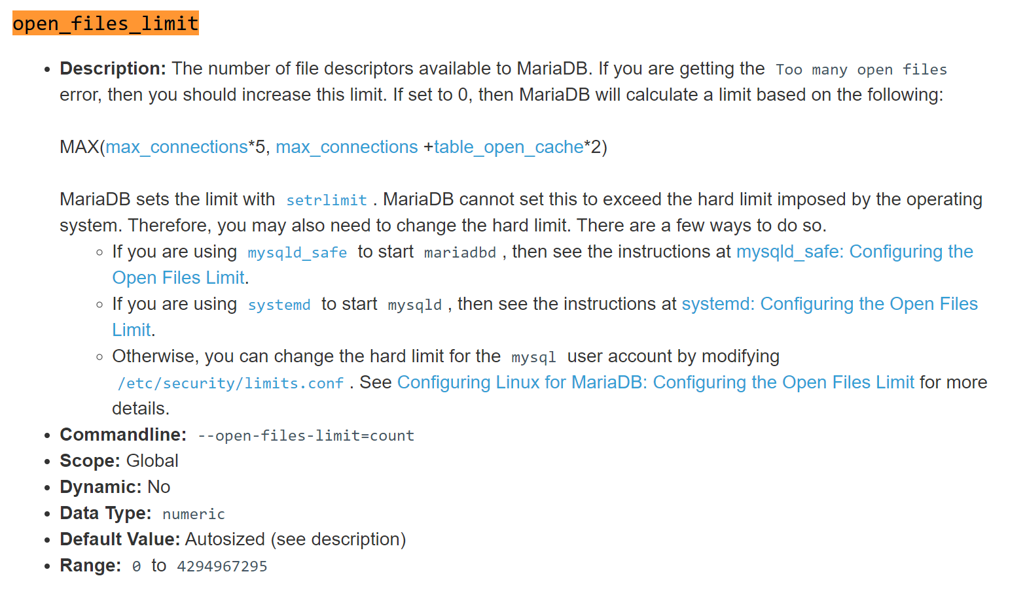Open 'systemd: Configuring the Open Files Limit' link

[829, 304]
